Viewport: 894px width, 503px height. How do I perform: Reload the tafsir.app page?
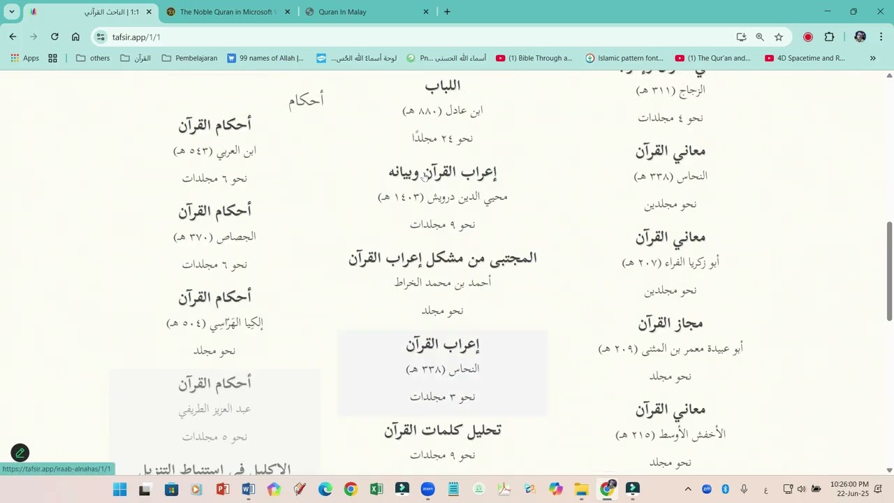tap(54, 37)
